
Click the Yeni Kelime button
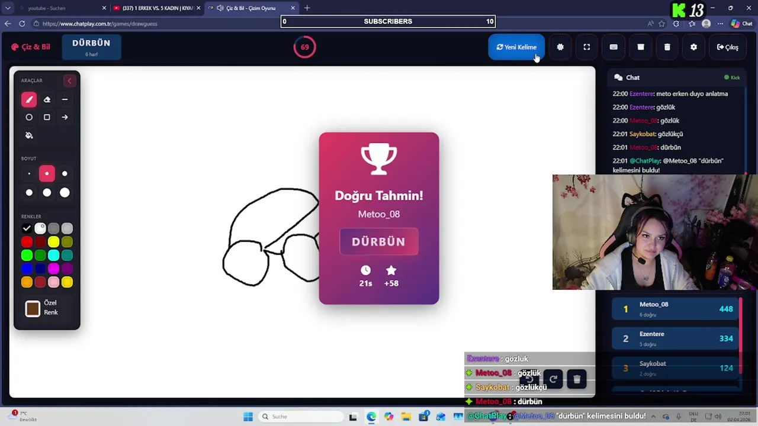pyautogui.click(x=516, y=47)
